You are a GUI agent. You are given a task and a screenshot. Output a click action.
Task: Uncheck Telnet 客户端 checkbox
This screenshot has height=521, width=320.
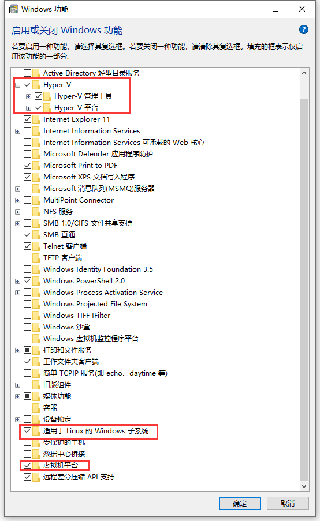27,246
